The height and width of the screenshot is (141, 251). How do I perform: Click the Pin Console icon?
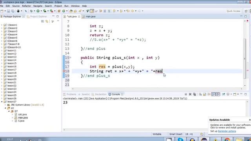[x=224, y=94]
